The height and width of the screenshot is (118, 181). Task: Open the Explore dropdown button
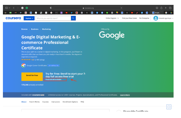(29, 18)
